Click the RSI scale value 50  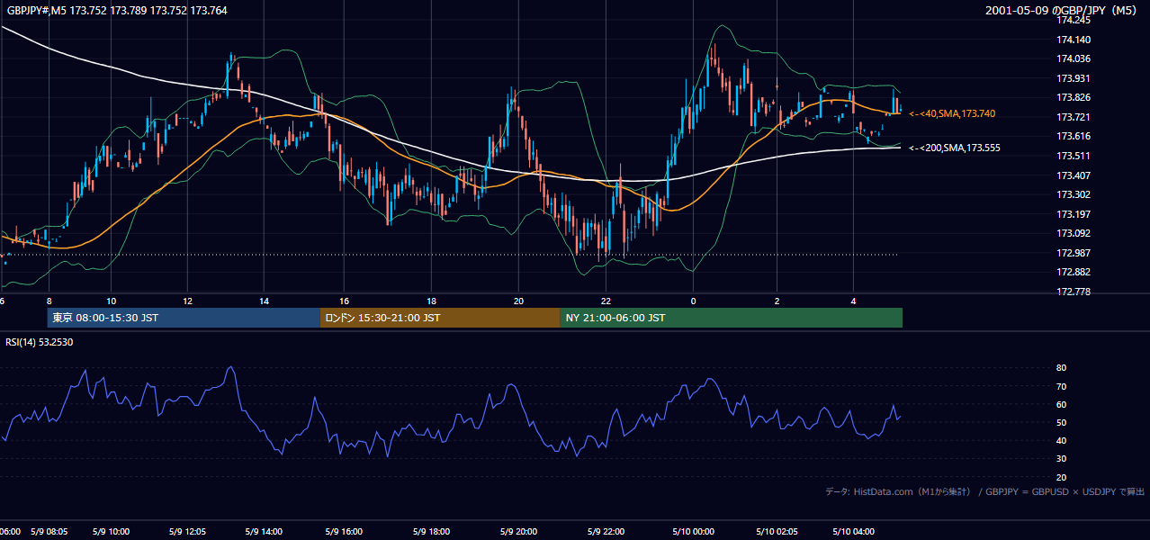(1061, 422)
